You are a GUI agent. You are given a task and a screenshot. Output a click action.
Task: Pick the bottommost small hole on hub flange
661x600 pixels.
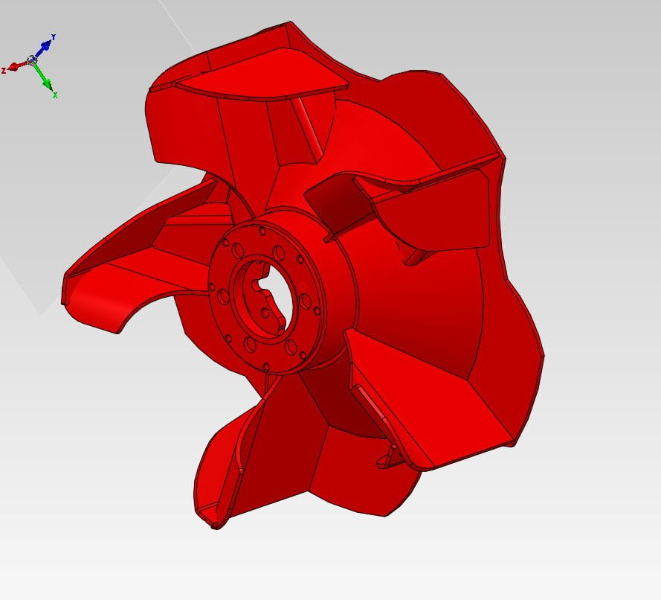[266, 366]
